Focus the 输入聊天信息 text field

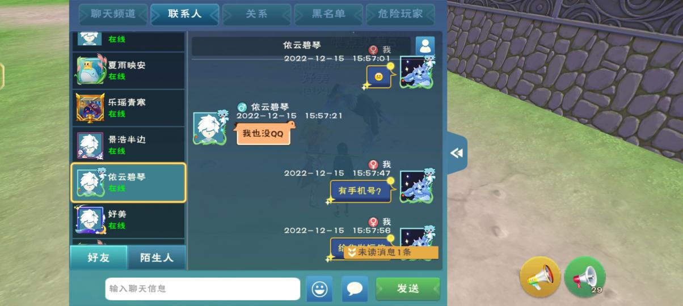click(x=203, y=289)
